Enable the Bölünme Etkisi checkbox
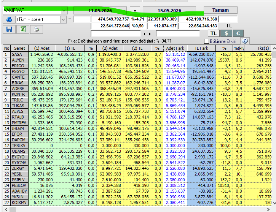276x212 pixels. click(x=206, y=41)
